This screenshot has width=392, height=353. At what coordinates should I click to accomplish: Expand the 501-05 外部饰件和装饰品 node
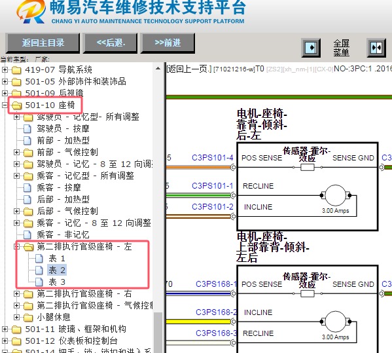[x=5, y=81]
